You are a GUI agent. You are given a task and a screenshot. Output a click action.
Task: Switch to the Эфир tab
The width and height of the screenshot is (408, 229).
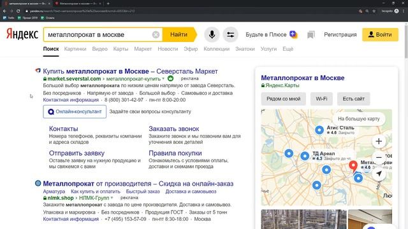[x=191, y=49]
